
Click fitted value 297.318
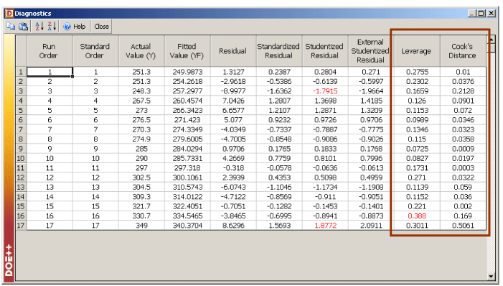click(187, 167)
